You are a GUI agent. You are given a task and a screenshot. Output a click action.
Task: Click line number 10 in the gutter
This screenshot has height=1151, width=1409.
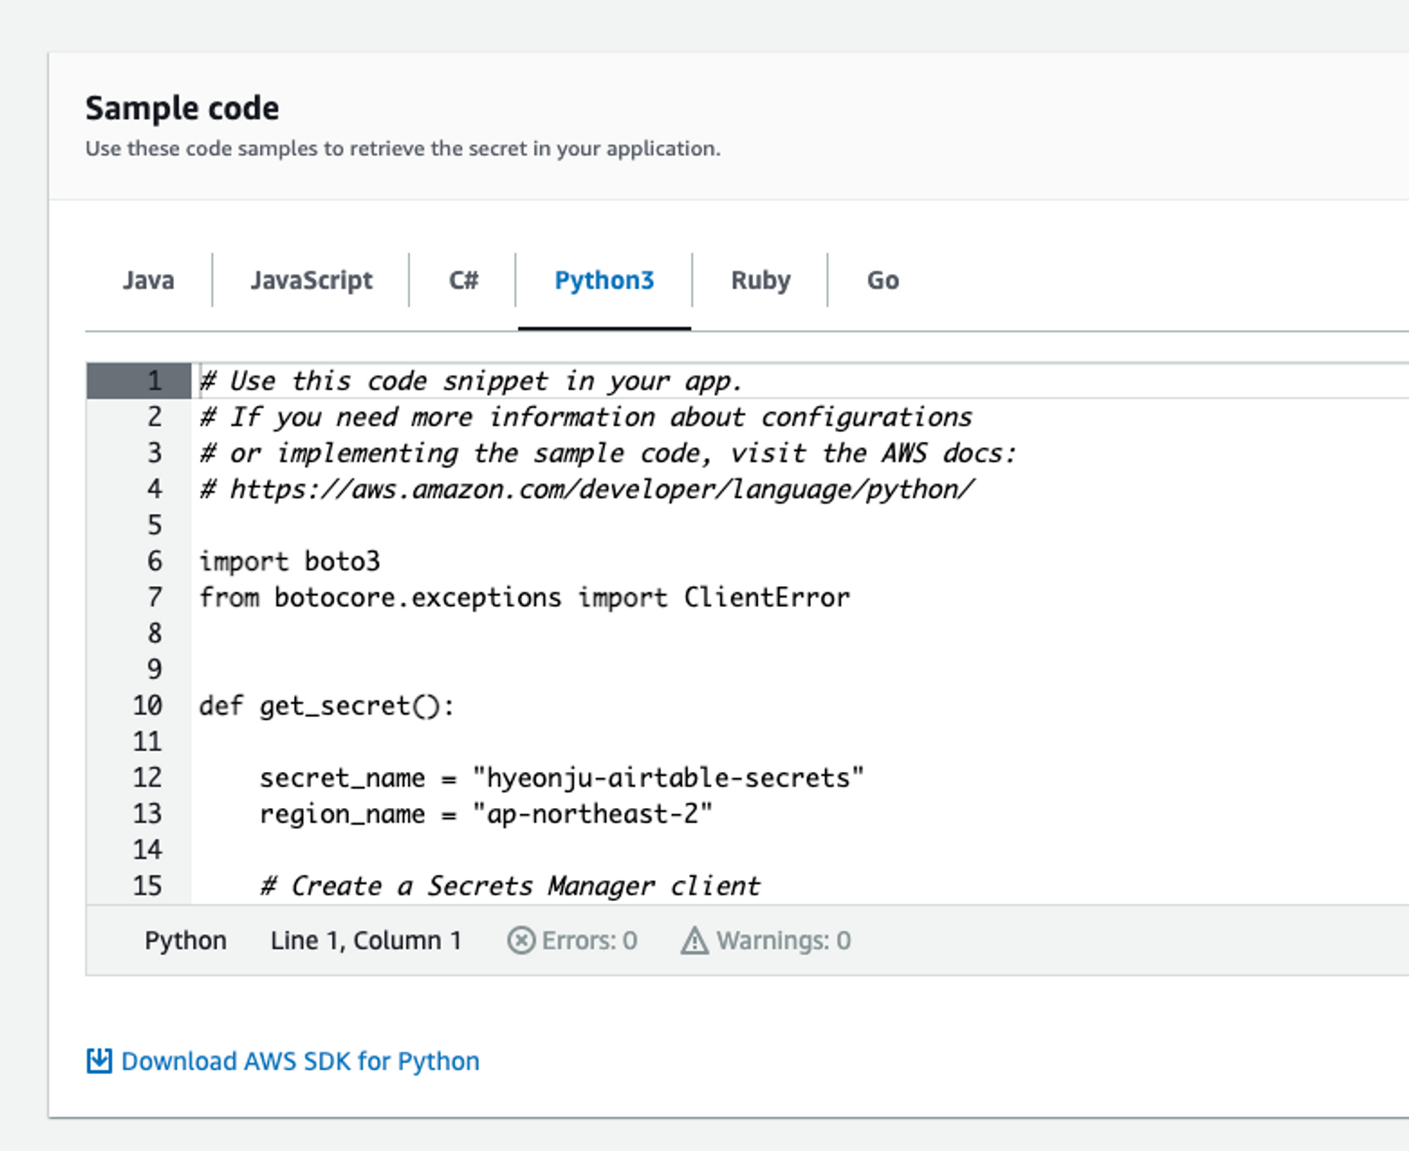147,705
